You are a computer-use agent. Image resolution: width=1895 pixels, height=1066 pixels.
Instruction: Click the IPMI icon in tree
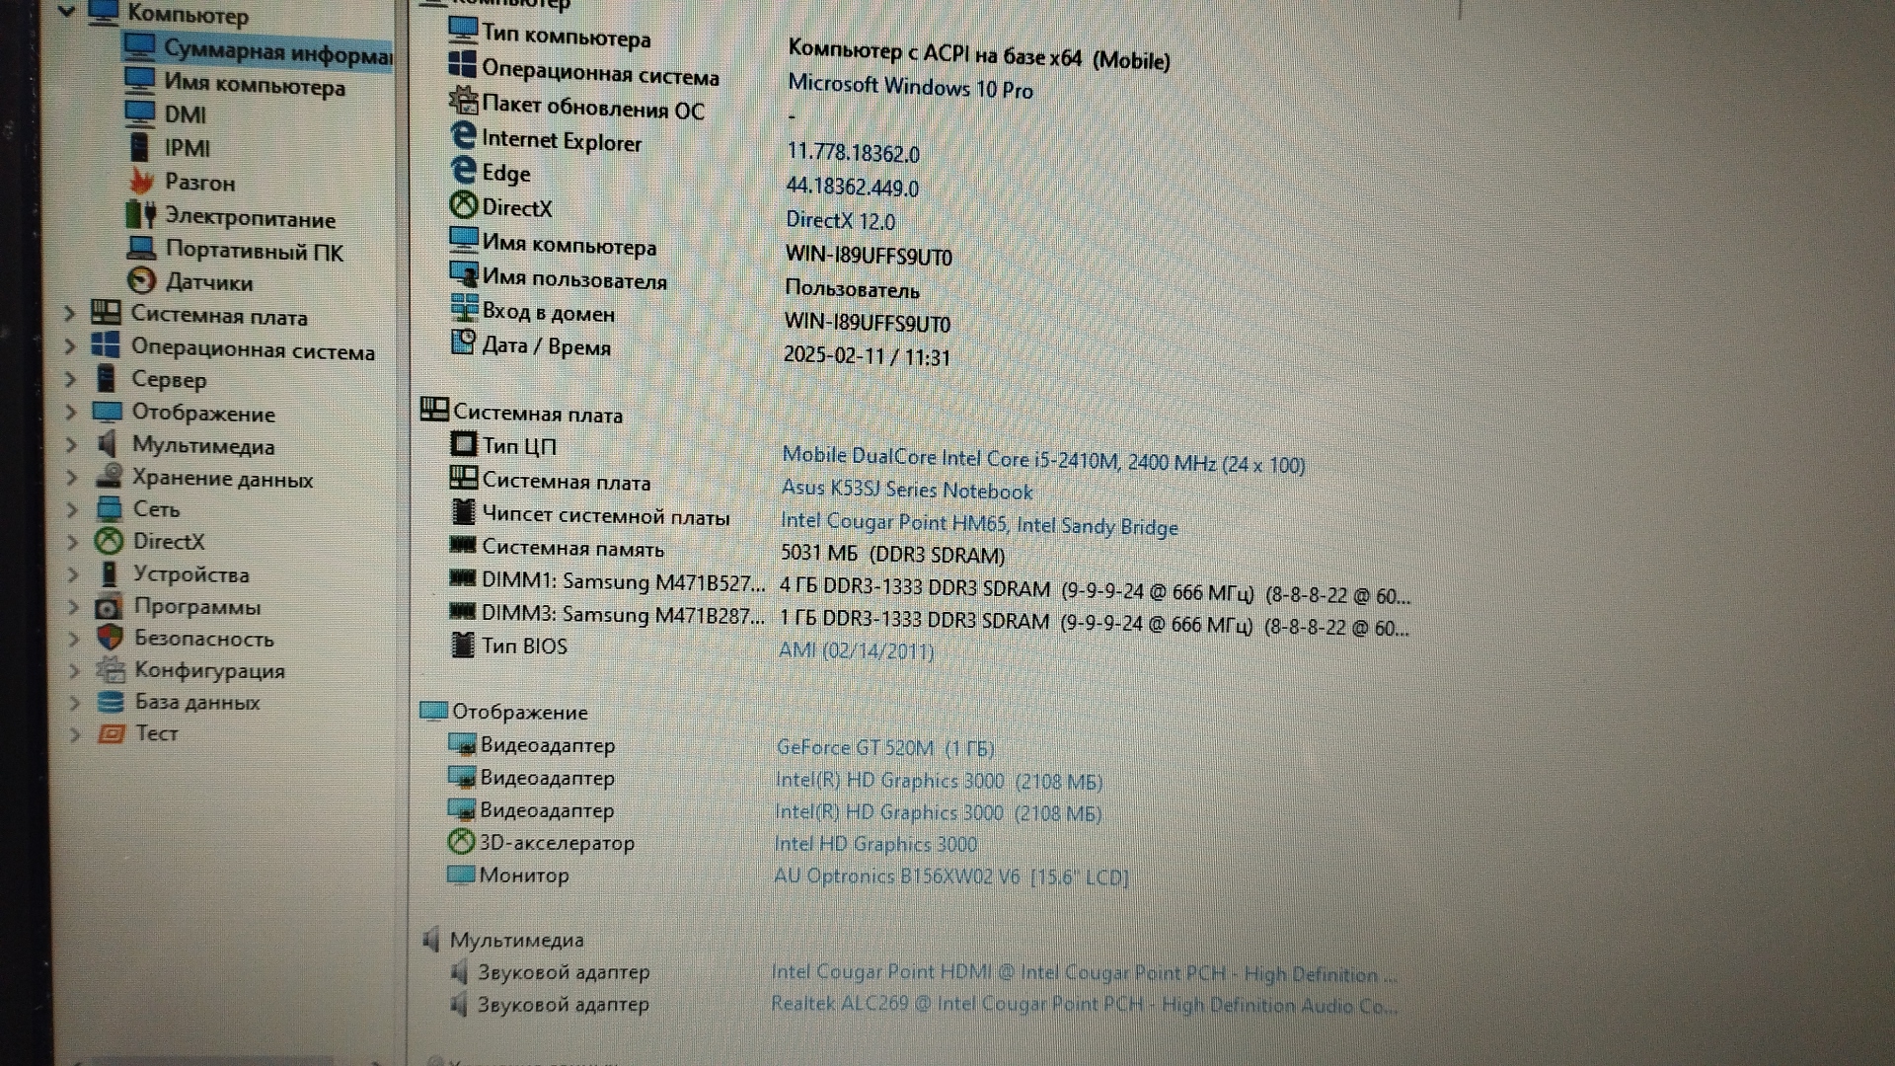[140, 147]
